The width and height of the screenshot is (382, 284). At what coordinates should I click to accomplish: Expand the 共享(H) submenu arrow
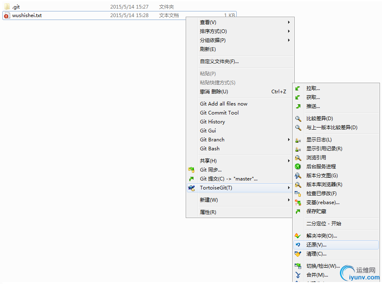[x=289, y=161]
